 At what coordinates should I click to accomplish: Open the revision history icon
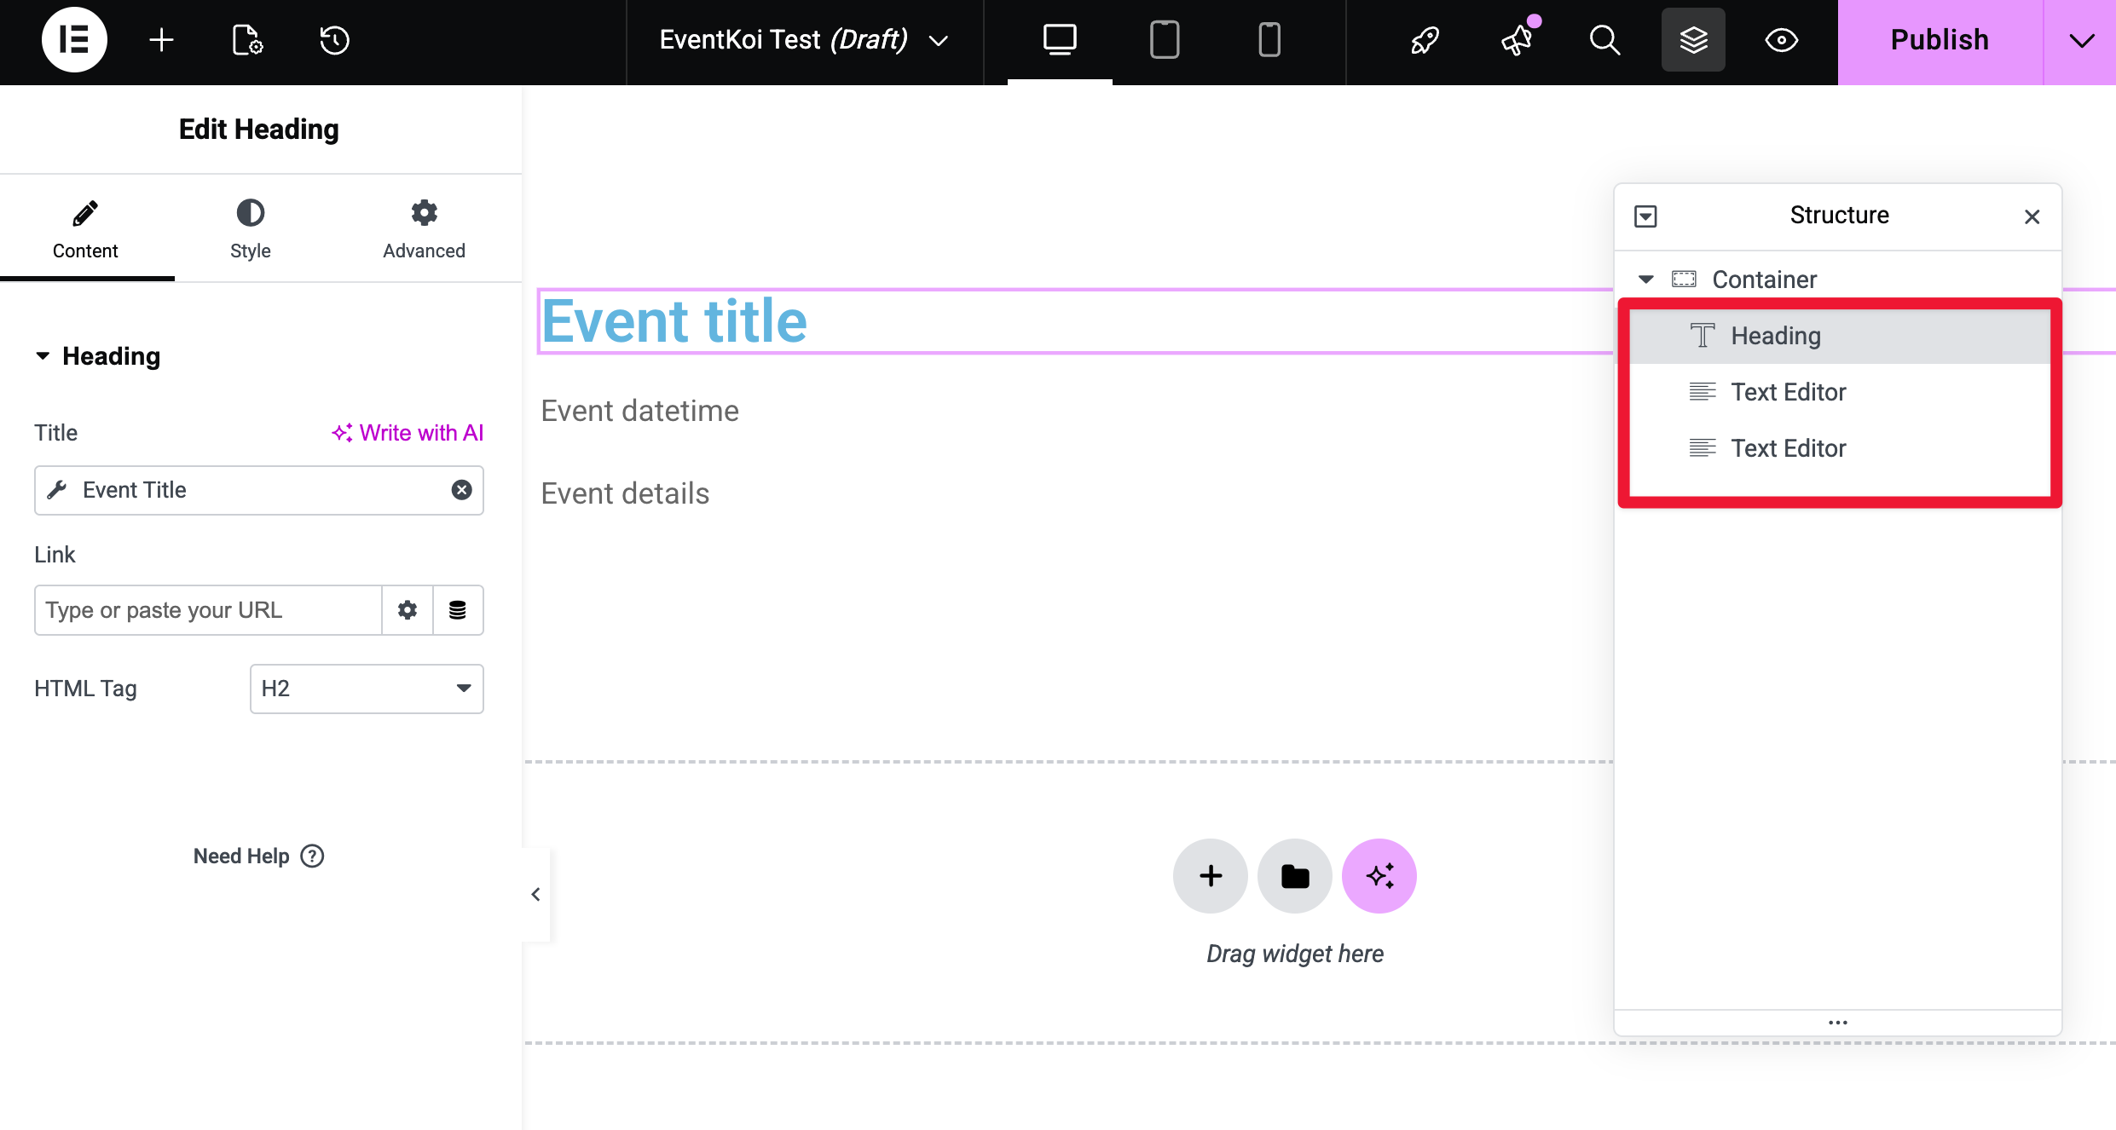334,40
